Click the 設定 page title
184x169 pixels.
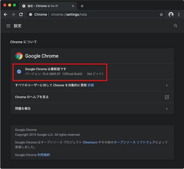(x=18, y=26)
